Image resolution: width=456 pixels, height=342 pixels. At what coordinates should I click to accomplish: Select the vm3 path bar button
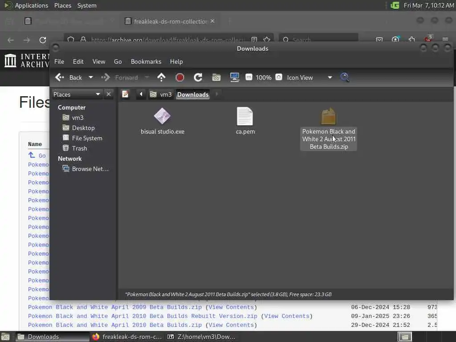161,94
